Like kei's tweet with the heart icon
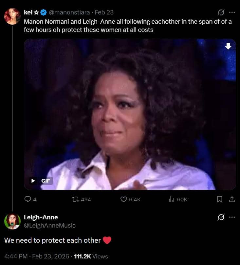The width and height of the screenshot is (240, 265). tap(124, 199)
